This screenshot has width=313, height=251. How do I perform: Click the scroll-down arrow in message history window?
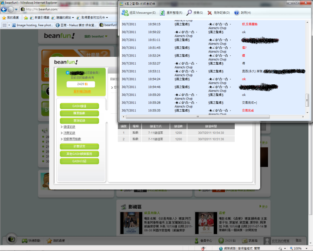(307, 113)
